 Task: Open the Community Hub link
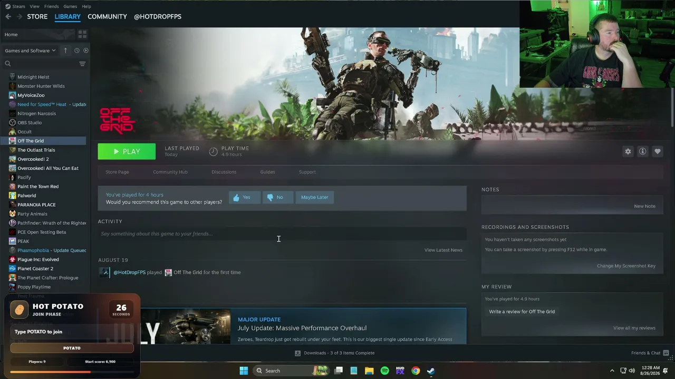(170, 172)
